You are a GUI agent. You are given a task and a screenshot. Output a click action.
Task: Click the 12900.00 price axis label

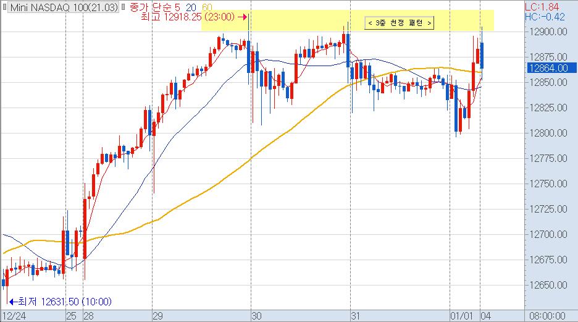click(x=548, y=32)
